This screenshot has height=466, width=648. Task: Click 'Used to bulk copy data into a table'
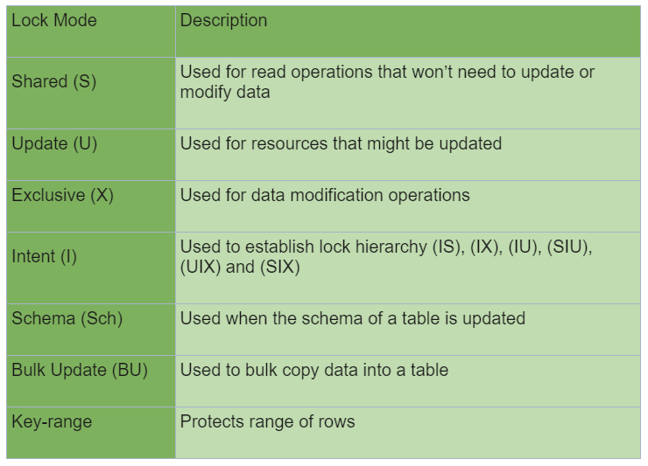(314, 370)
